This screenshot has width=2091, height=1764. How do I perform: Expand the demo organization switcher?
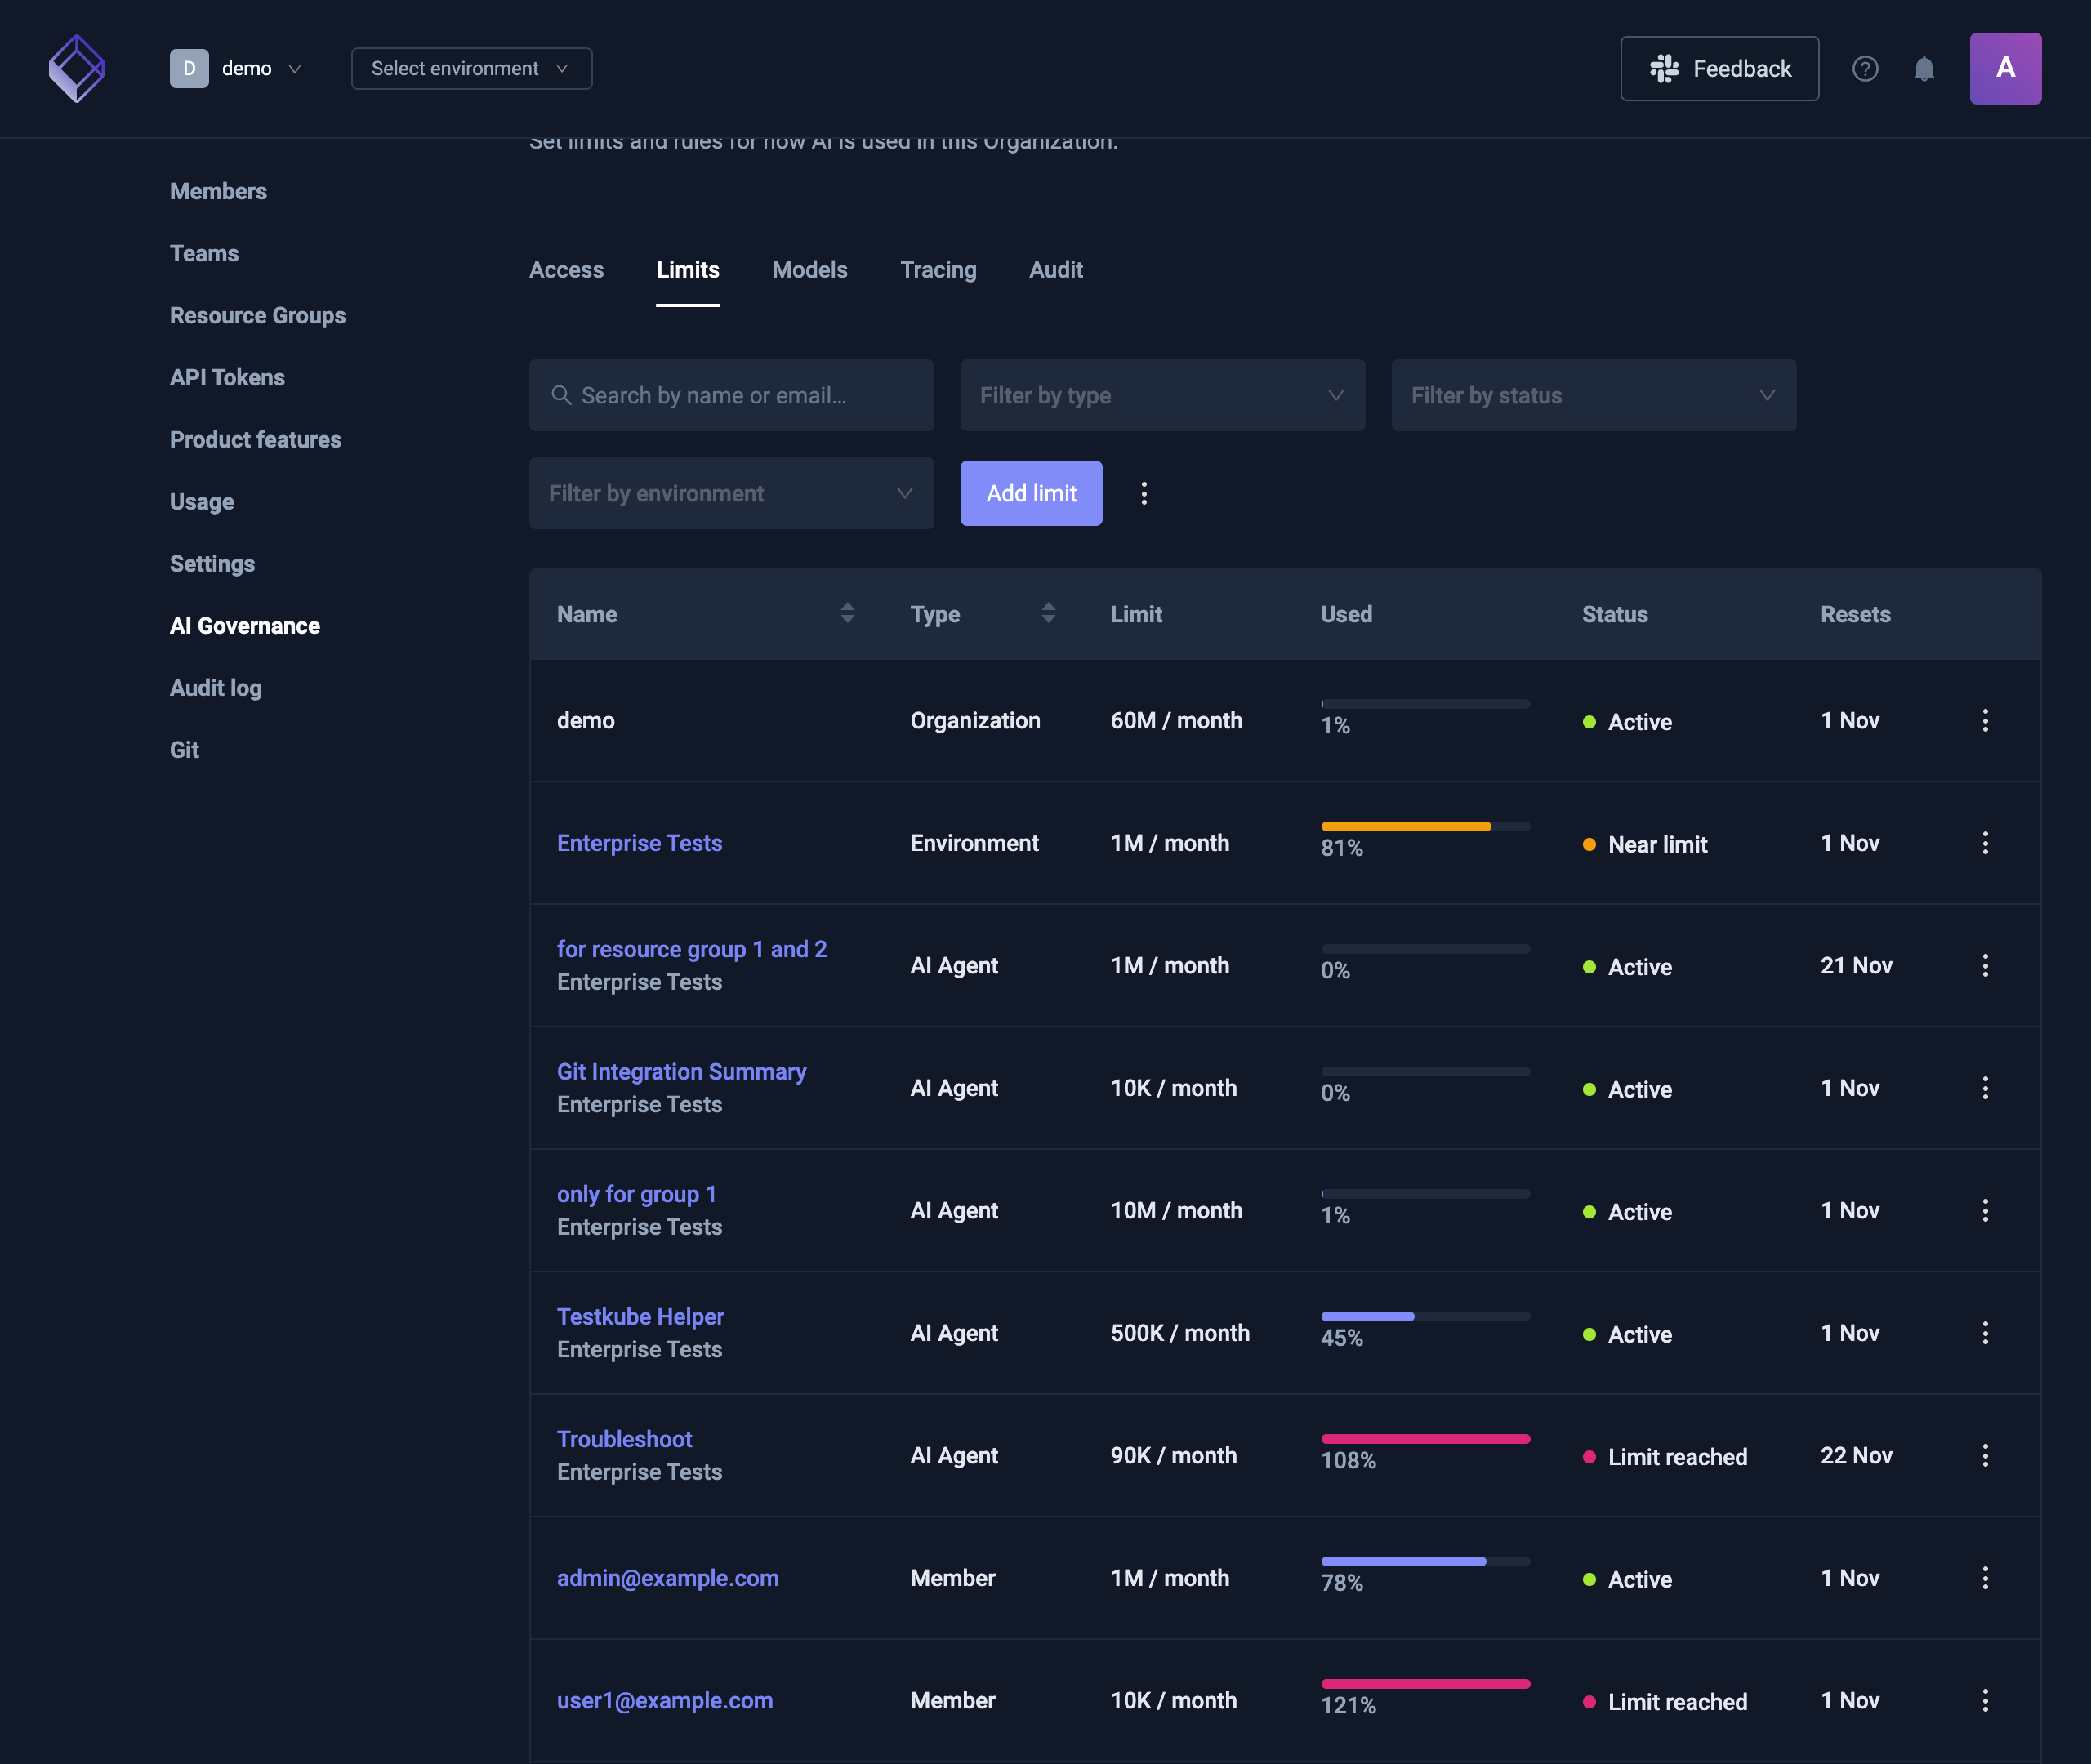click(x=236, y=68)
